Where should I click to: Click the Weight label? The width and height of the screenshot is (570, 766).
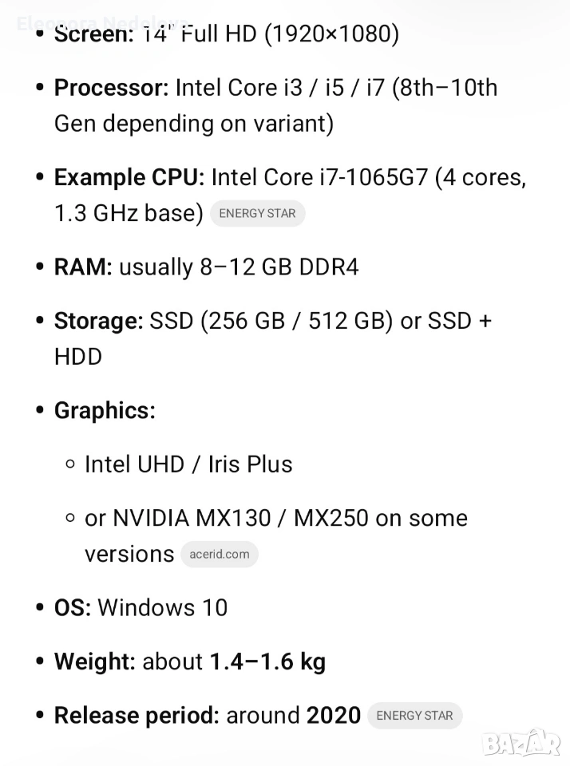94,661
